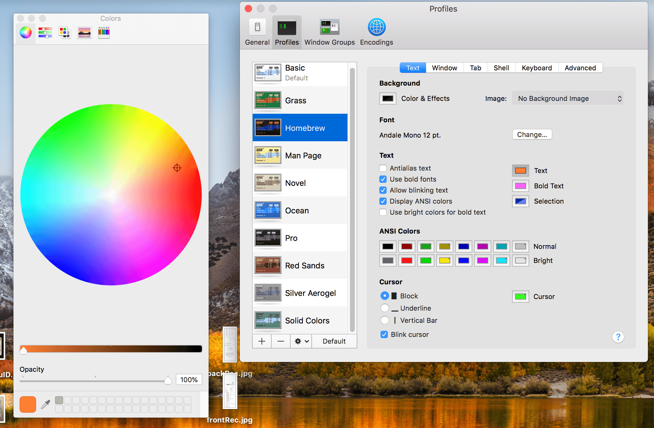Switch to color sliders mode
The height and width of the screenshot is (428, 654).
coord(45,32)
